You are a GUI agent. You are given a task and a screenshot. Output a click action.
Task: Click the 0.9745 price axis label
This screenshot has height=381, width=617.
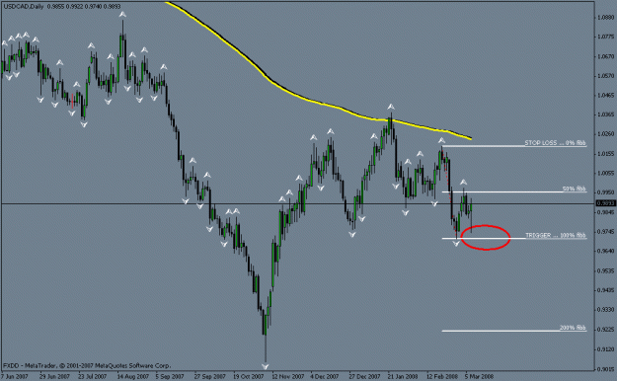[605, 231]
